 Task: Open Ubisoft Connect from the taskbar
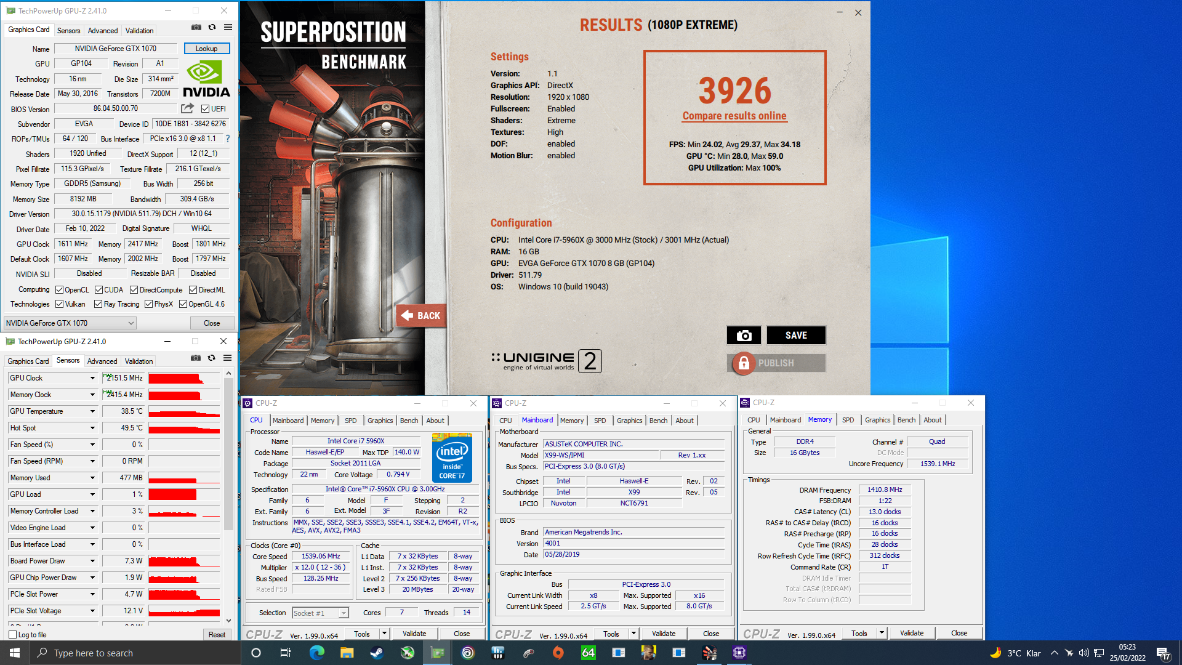click(x=468, y=653)
